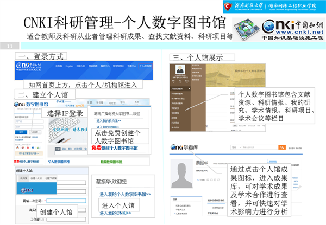Click the 一、登录方式 heading

coord(41,56)
